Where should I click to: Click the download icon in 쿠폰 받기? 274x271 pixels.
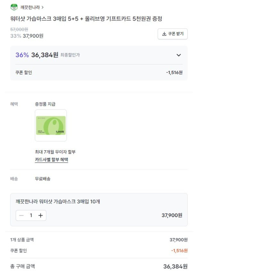click(x=164, y=34)
